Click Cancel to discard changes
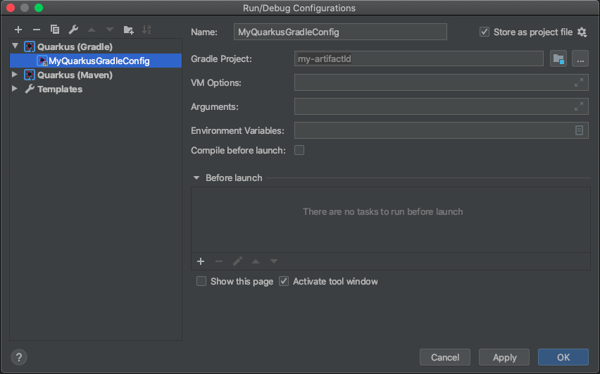This screenshot has width=600, height=374. click(x=444, y=357)
